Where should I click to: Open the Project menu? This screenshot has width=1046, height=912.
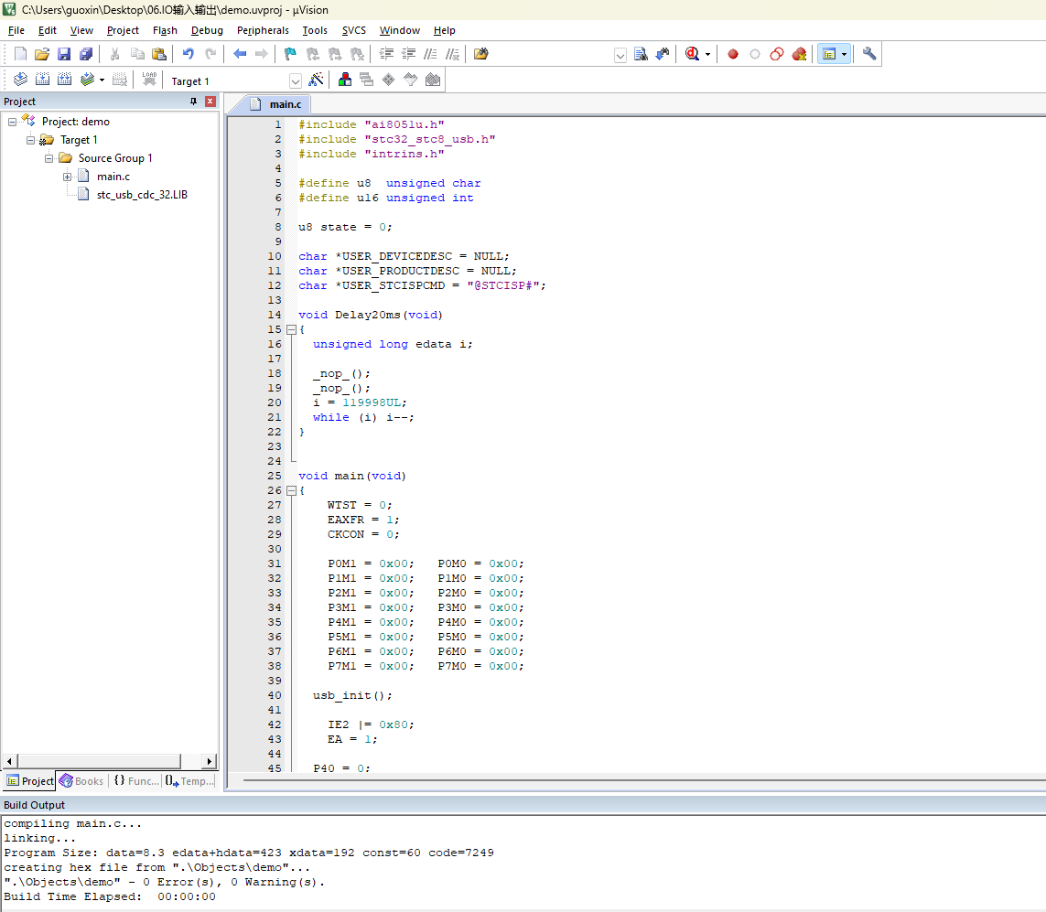click(123, 30)
